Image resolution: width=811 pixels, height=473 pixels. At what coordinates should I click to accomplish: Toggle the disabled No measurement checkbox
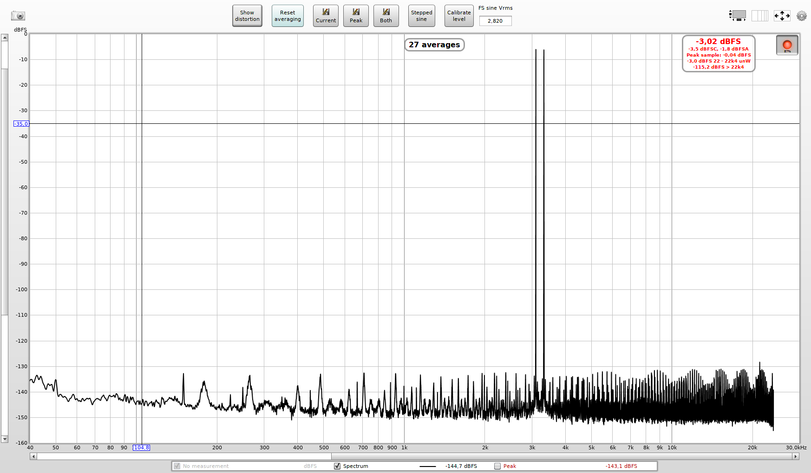pyautogui.click(x=177, y=466)
